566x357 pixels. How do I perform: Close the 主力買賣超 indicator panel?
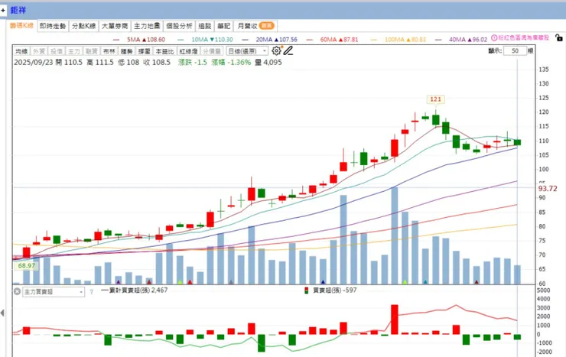[x=17, y=291]
